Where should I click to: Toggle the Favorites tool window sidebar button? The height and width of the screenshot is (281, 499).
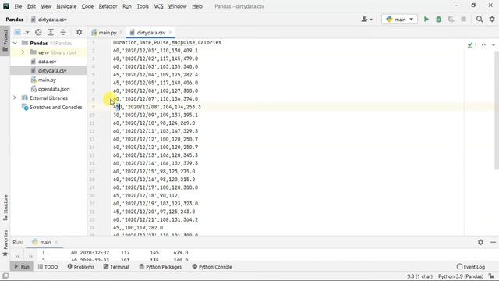(x=5, y=244)
